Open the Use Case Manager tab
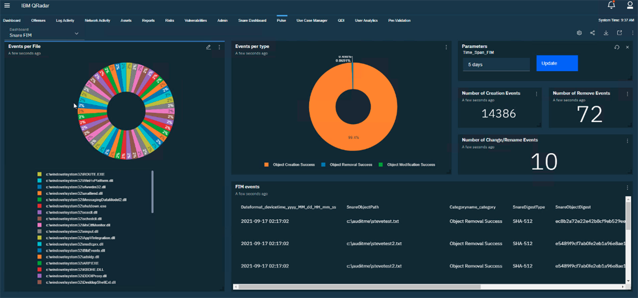638x298 pixels. 312,20
